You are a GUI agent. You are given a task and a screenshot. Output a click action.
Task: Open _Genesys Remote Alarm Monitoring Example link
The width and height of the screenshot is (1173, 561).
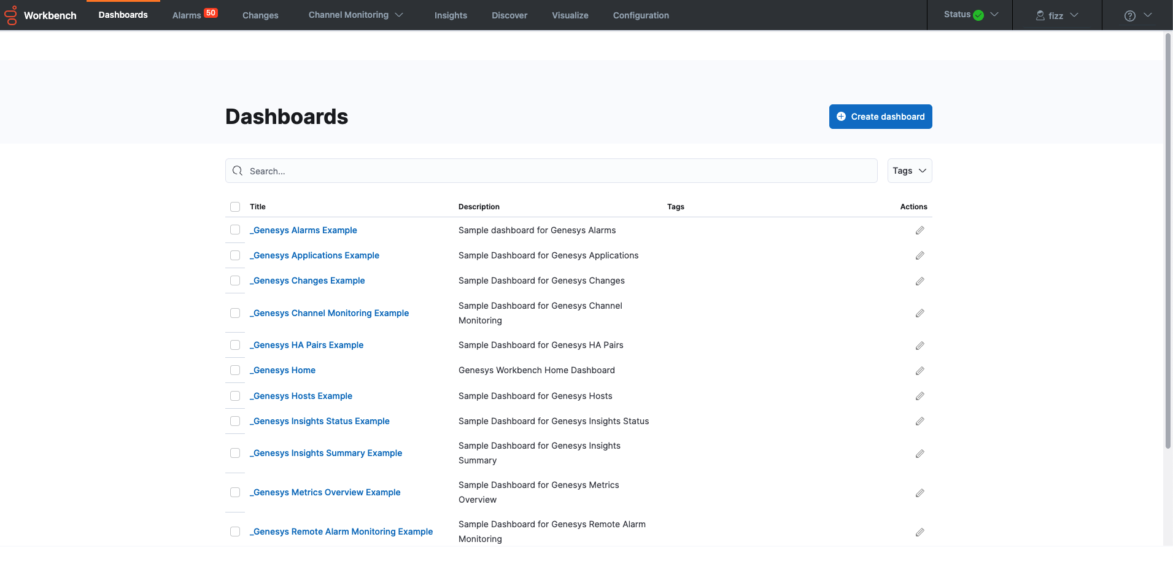[341, 532]
